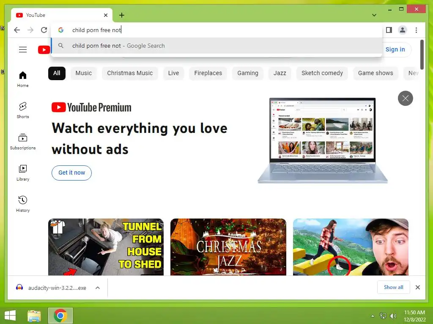433x324 pixels.
Task: Click the page's vertical scrollbar
Action: (x=422, y=54)
